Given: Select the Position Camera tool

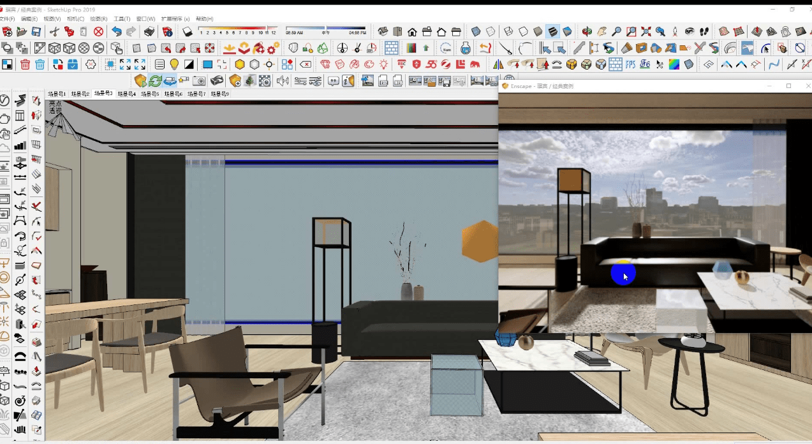Looking at the screenshot, I should (675, 31).
